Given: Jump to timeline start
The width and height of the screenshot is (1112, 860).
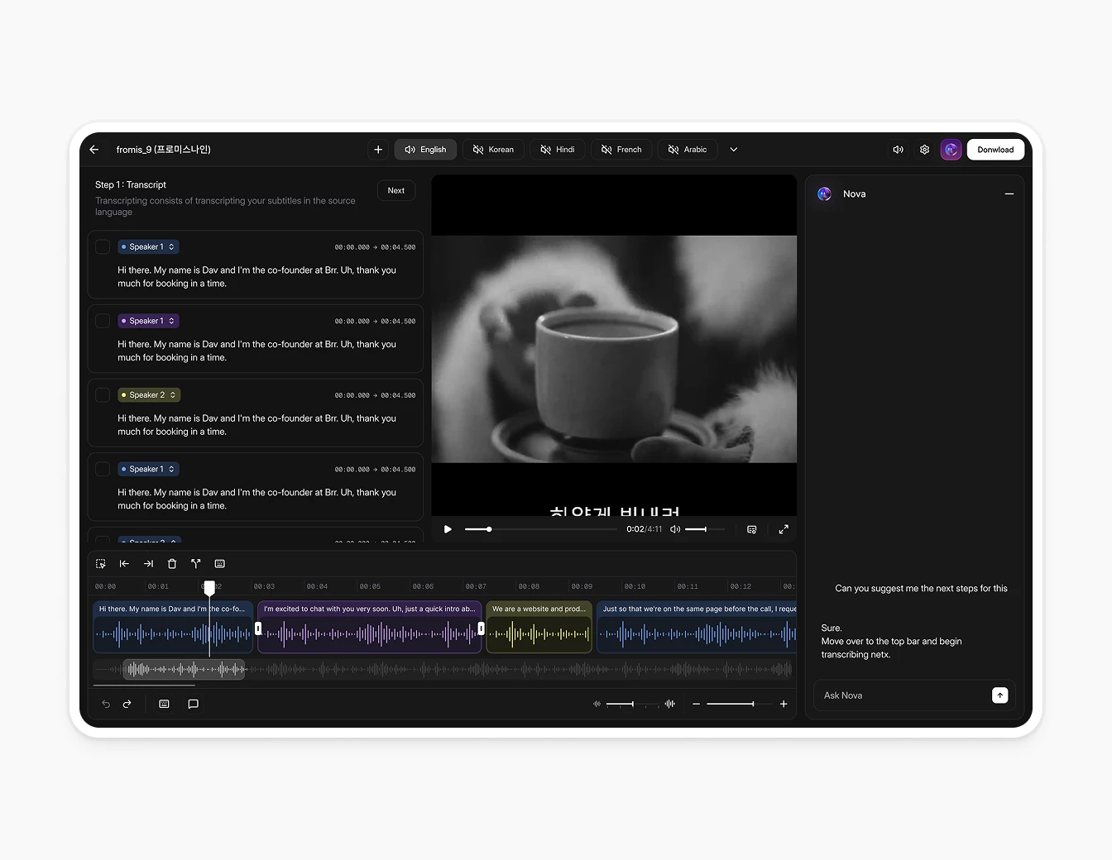Looking at the screenshot, I should [x=124, y=563].
